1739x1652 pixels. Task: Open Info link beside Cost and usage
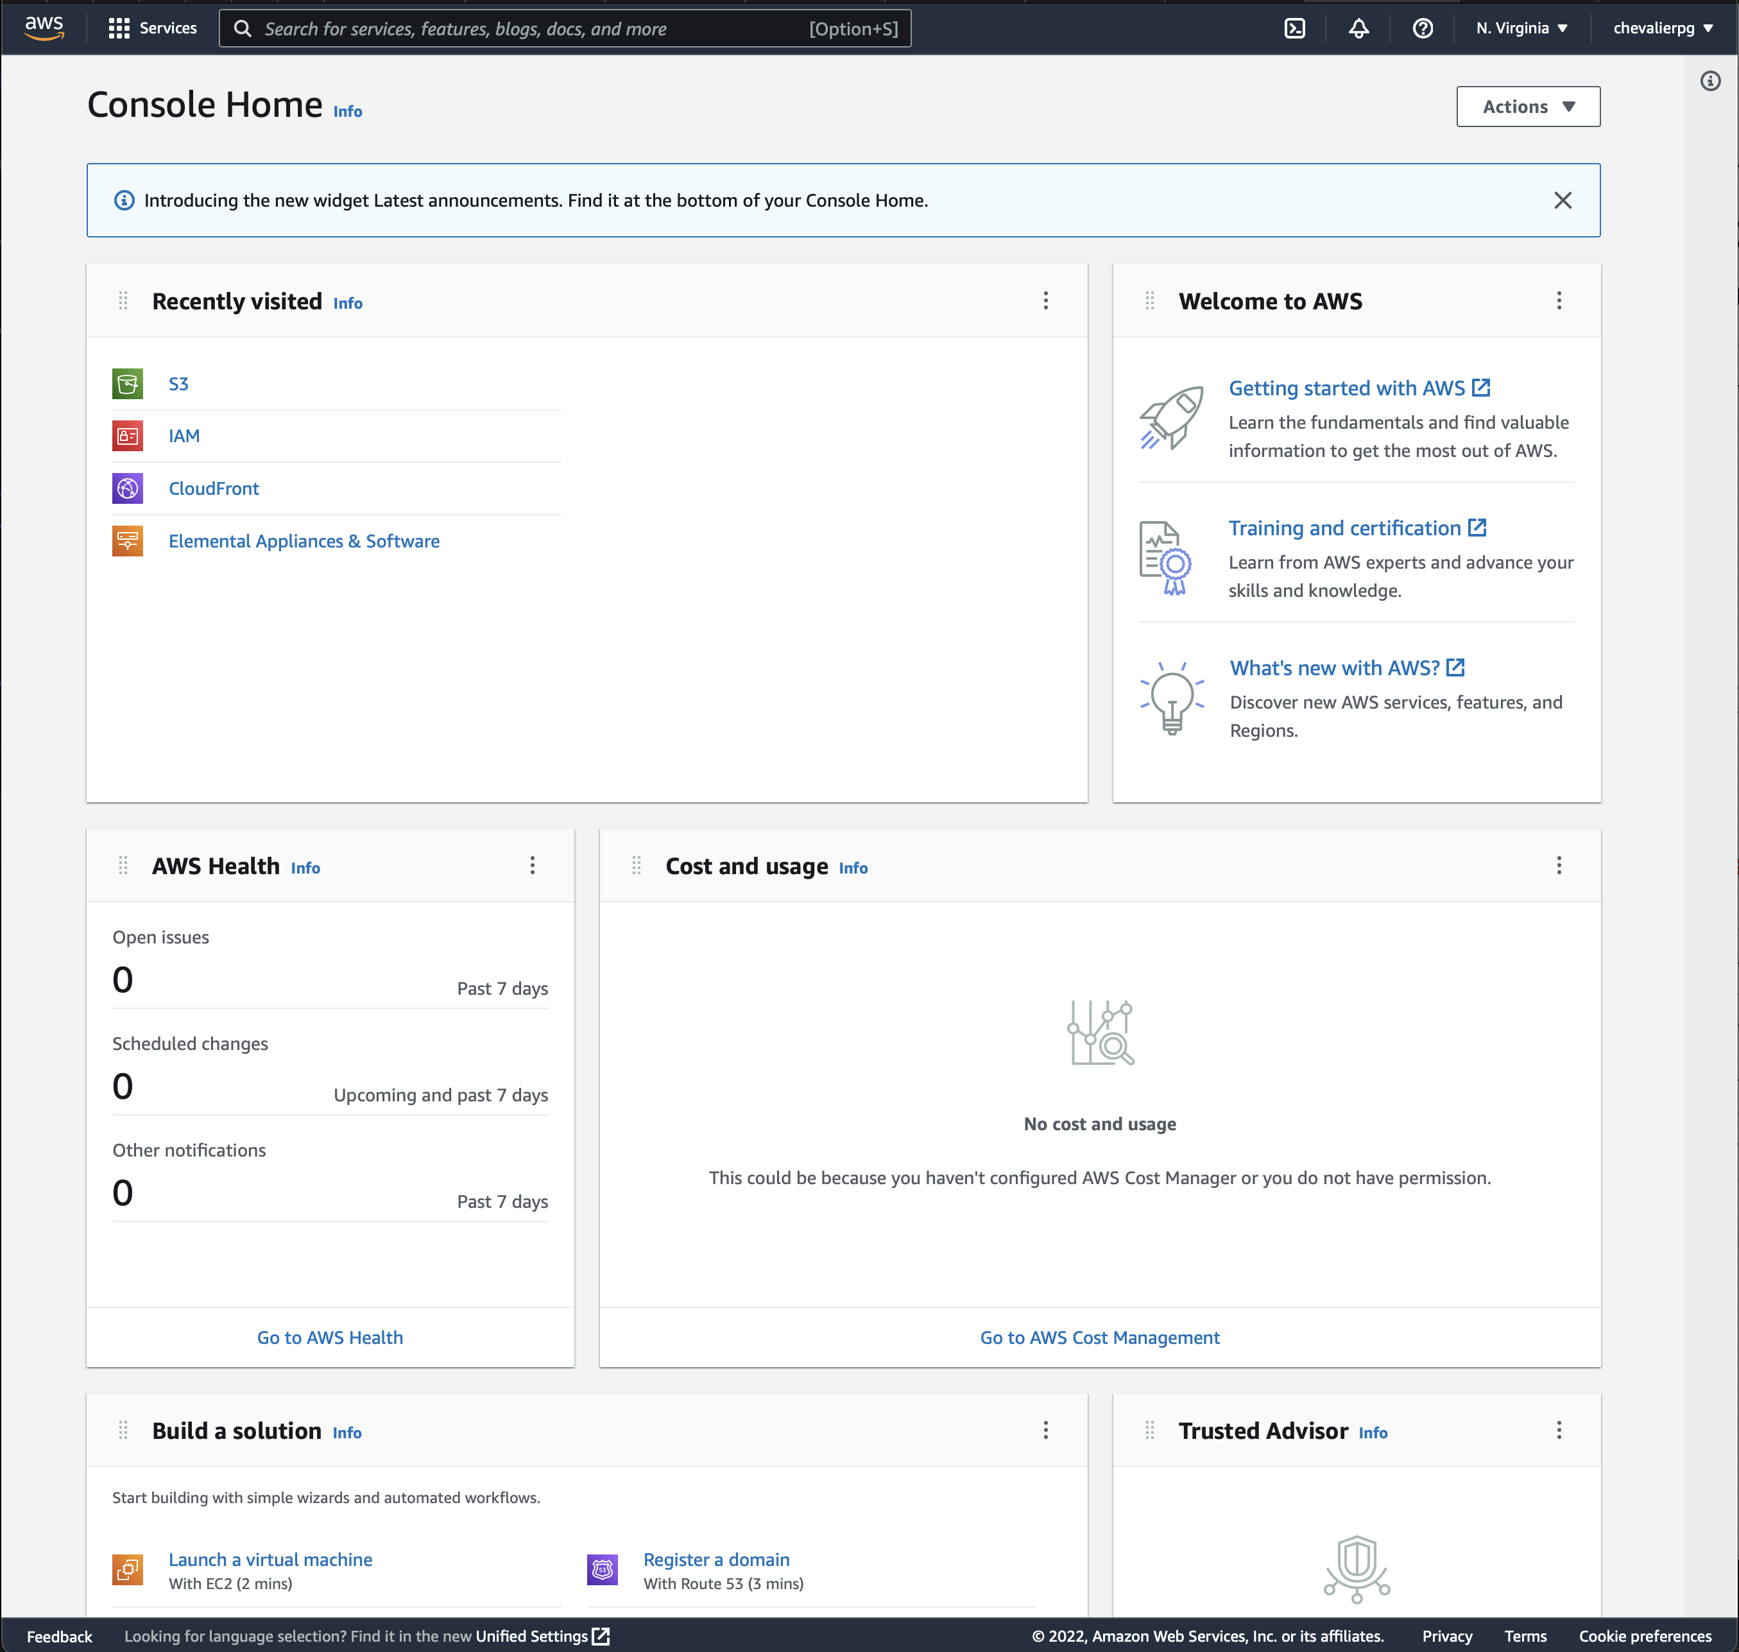click(x=853, y=868)
